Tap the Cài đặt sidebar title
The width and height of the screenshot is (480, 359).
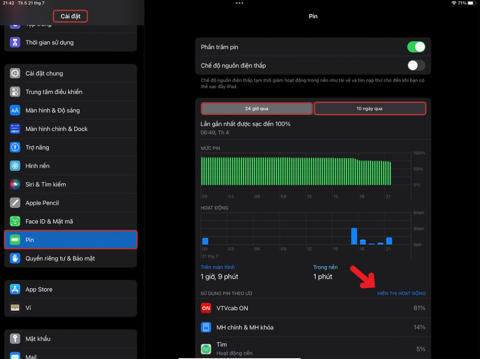70,16
